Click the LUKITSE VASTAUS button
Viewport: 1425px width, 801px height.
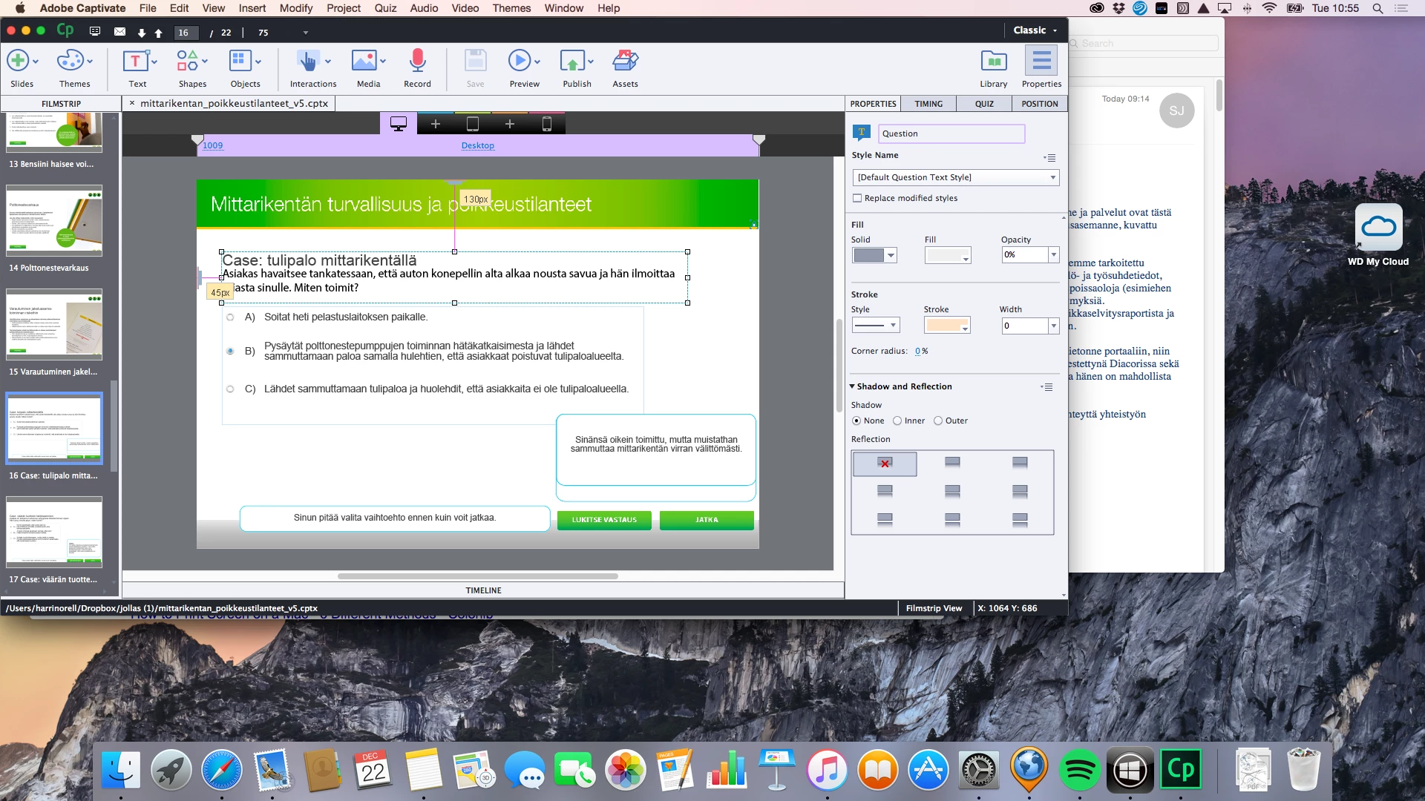pos(604,520)
